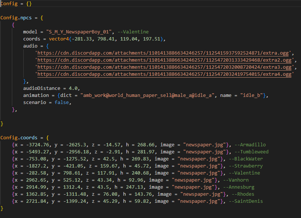
Task: Click the audioDistance value 4.0
Action: (x=73, y=88)
